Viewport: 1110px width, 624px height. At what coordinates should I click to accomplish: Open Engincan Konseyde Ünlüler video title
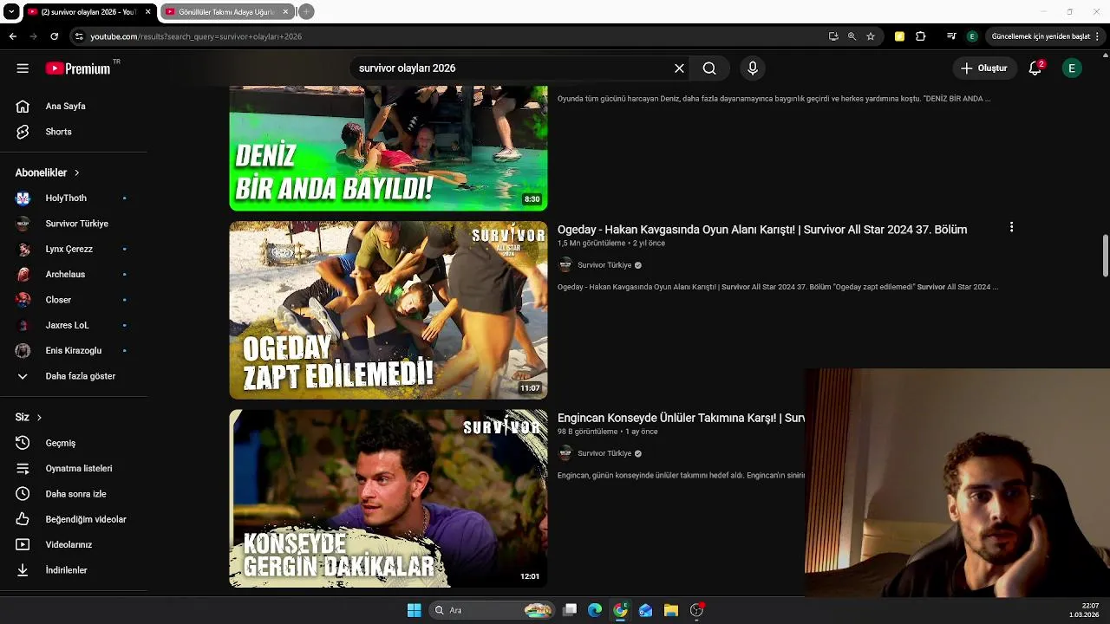681,418
